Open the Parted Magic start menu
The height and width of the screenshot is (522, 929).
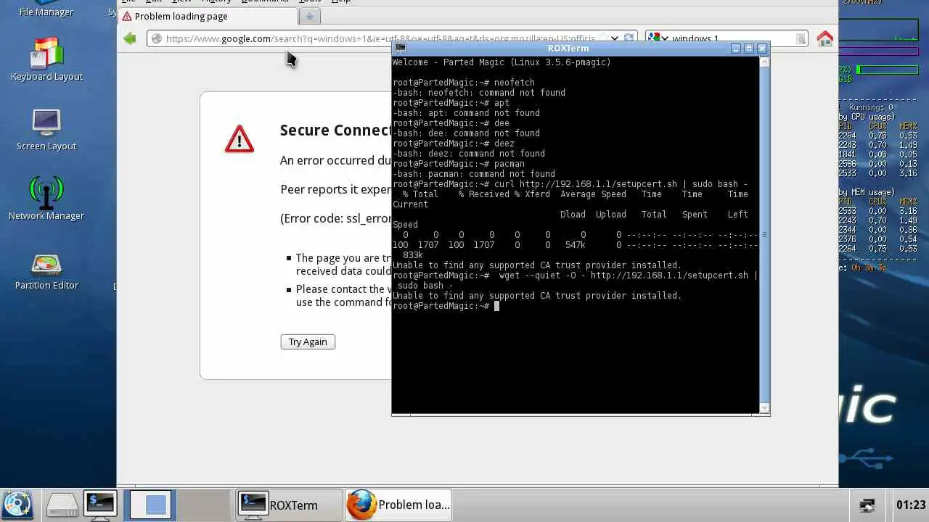click(17, 505)
